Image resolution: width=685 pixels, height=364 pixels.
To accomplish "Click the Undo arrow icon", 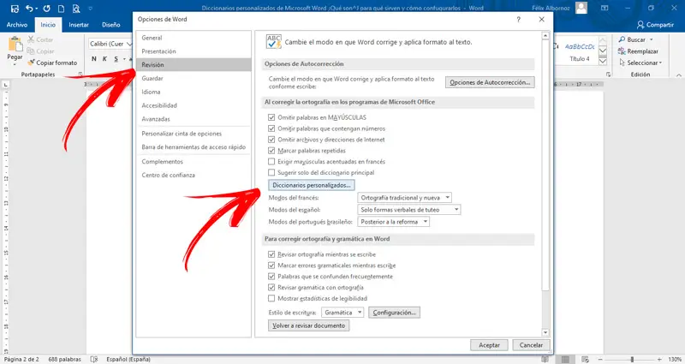I will point(29,9).
